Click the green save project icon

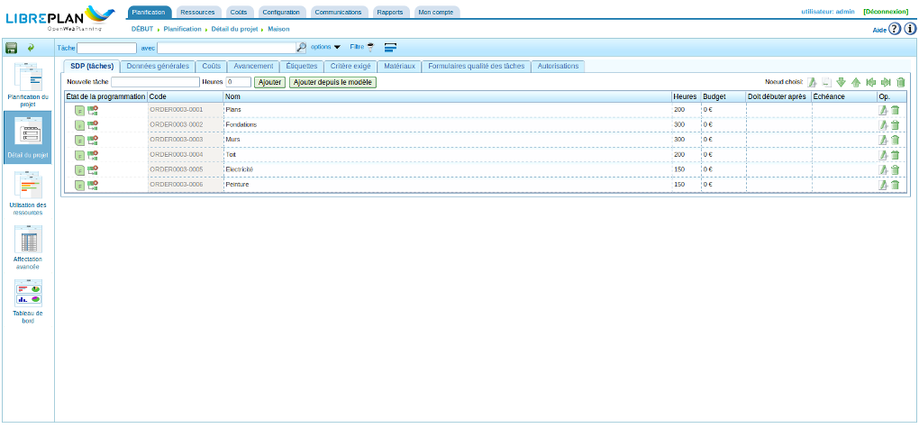pyautogui.click(x=12, y=47)
